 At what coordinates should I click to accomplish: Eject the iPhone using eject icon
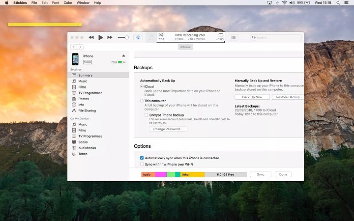124,56
